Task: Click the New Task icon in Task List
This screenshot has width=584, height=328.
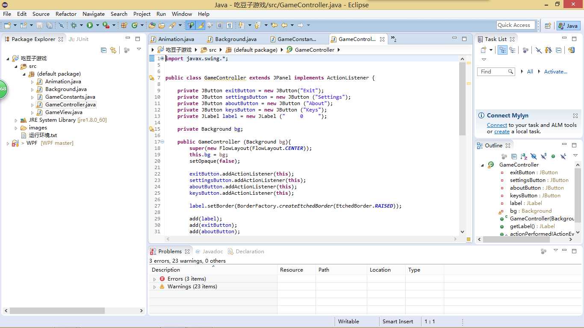Action: pyautogui.click(x=484, y=50)
